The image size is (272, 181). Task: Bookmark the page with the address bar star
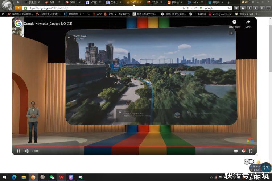[184, 8]
